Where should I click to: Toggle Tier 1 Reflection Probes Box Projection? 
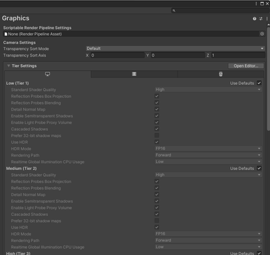coord(157,96)
